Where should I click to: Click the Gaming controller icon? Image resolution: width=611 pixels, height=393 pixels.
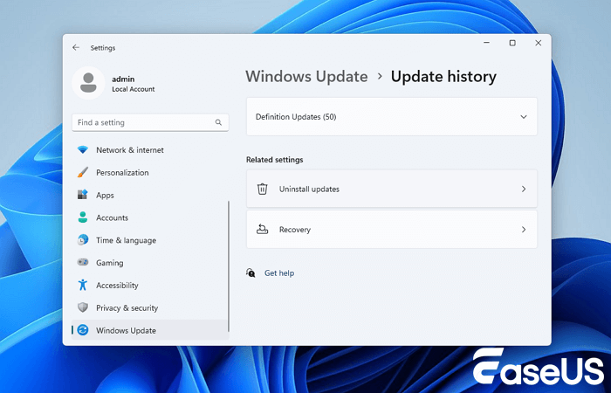point(83,262)
